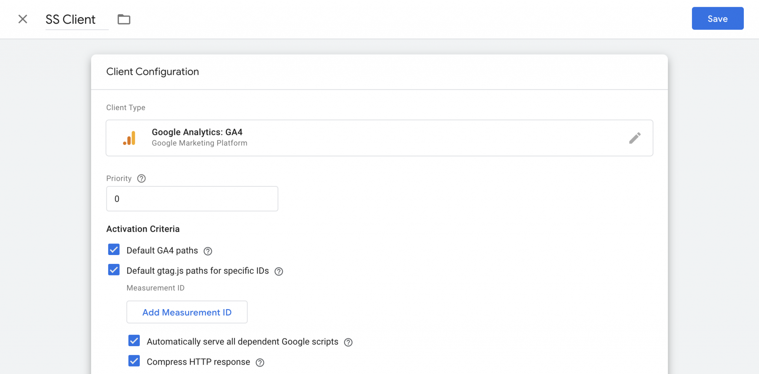Disable automatically serving dependent Google scripts

pos(134,341)
